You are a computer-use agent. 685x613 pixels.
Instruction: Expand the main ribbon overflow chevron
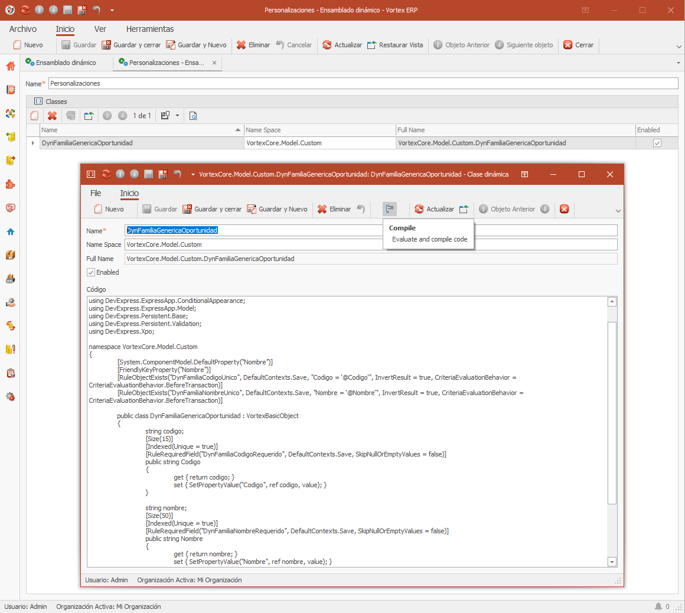tap(679, 46)
